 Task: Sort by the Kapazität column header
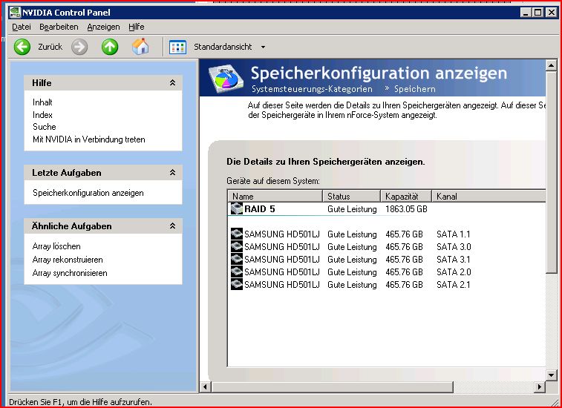[406, 197]
